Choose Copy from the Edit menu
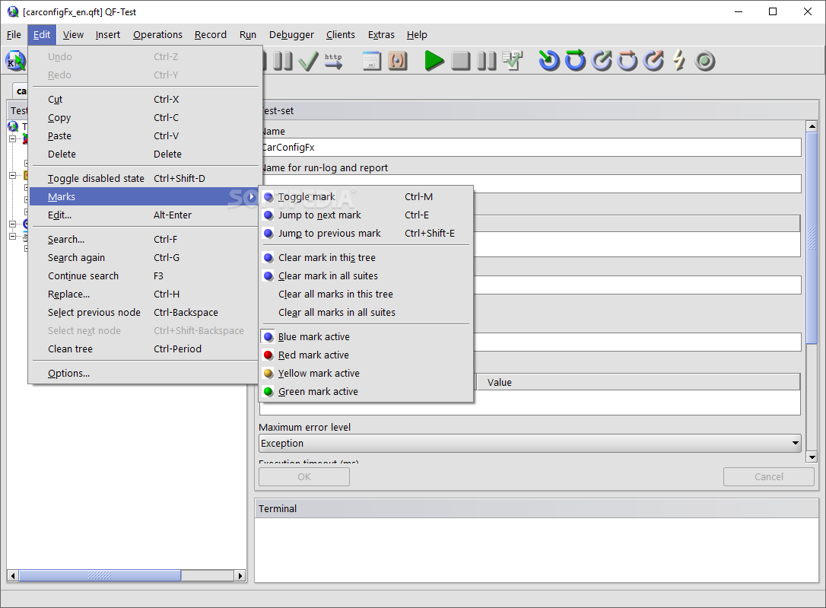 [x=145, y=117]
